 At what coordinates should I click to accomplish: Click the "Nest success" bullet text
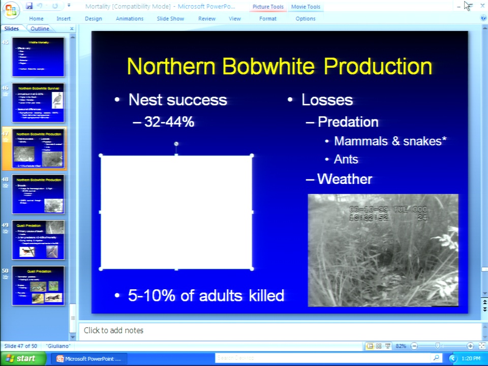[178, 100]
